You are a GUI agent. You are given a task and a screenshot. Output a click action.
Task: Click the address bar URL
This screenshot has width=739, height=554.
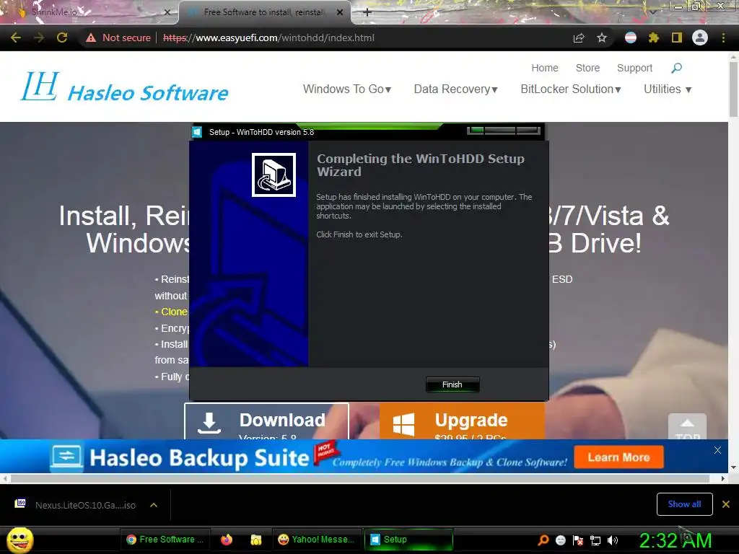[x=268, y=38]
